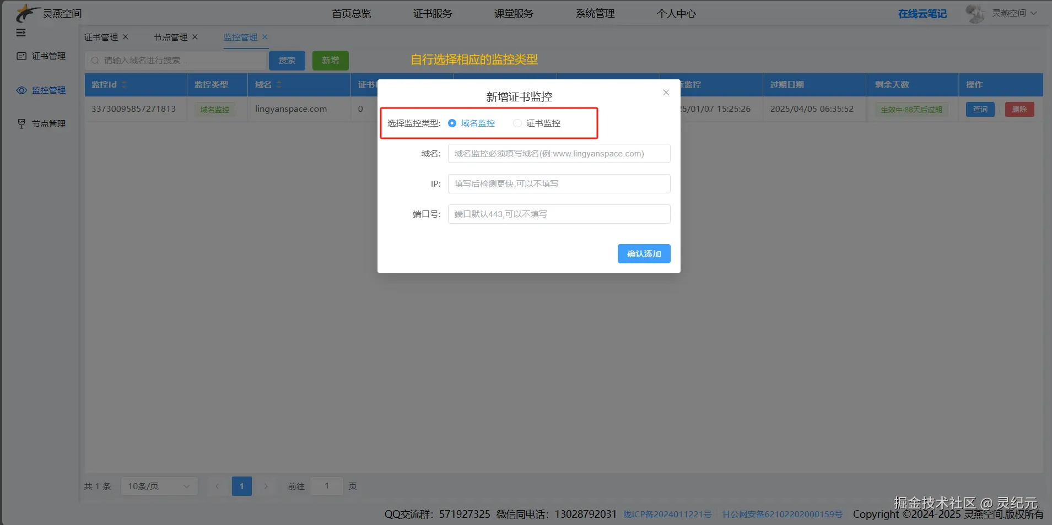This screenshot has width=1052, height=525.
Task: Close the 新增证书监控 dialog
Action: [x=666, y=93]
